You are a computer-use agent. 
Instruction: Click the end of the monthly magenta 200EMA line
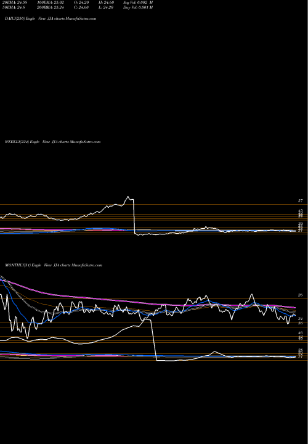pos(295,307)
